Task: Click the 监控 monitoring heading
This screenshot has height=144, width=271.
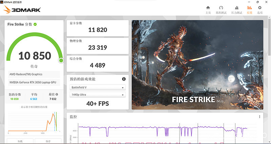Action: (73, 117)
